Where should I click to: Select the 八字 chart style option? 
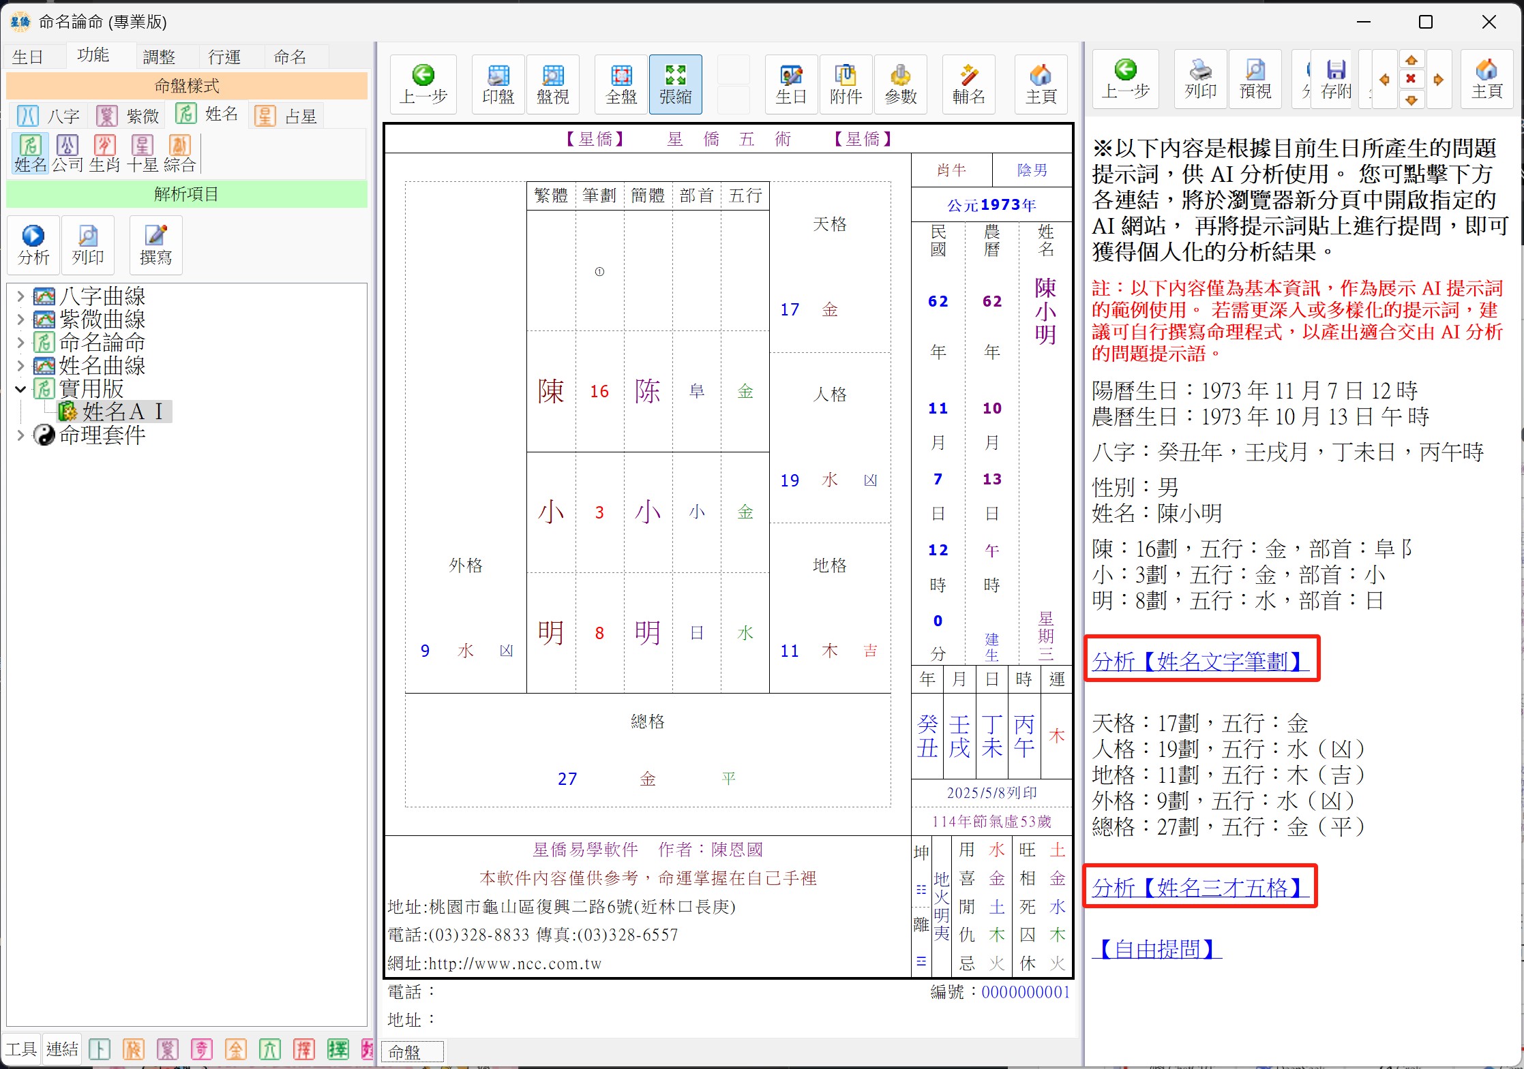(49, 116)
